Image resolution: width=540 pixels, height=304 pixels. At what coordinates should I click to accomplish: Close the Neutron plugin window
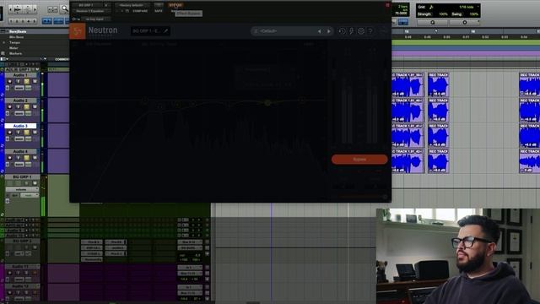[387, 5]
